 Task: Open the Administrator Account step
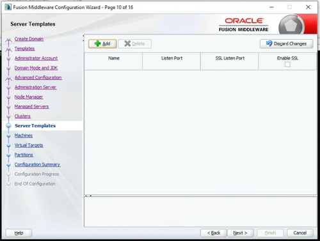[36, 58]
